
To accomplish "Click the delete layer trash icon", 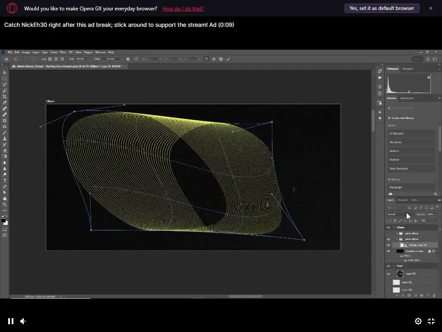I will [x=434, y=295].
